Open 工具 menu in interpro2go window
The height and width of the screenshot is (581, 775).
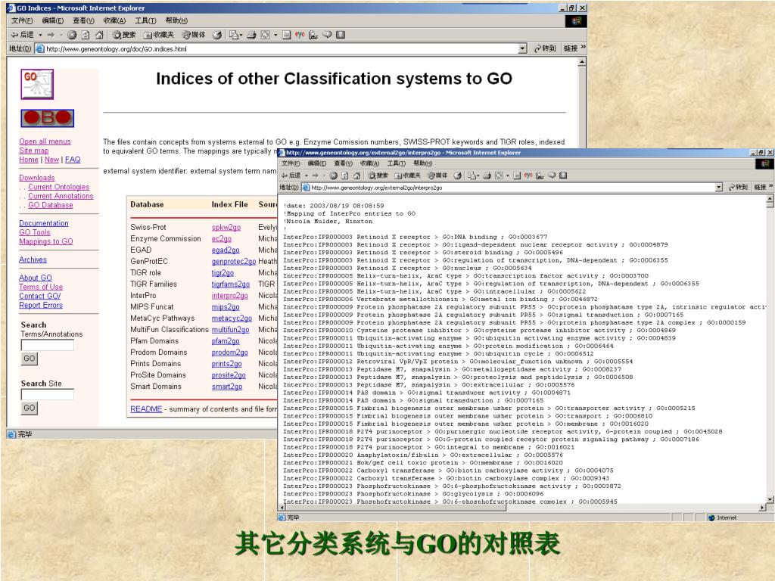[397, 163]
